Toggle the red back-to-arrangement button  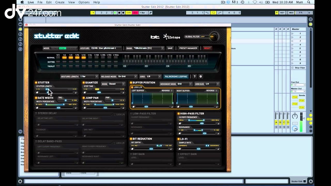tap(135, 13)
